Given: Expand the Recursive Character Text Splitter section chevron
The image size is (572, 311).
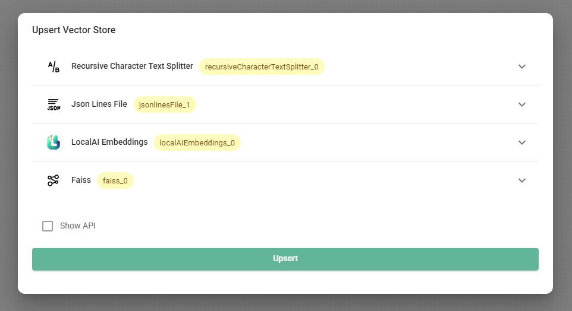Looking at the screenshot, I should pyautogui.click(x=522, y=66).
